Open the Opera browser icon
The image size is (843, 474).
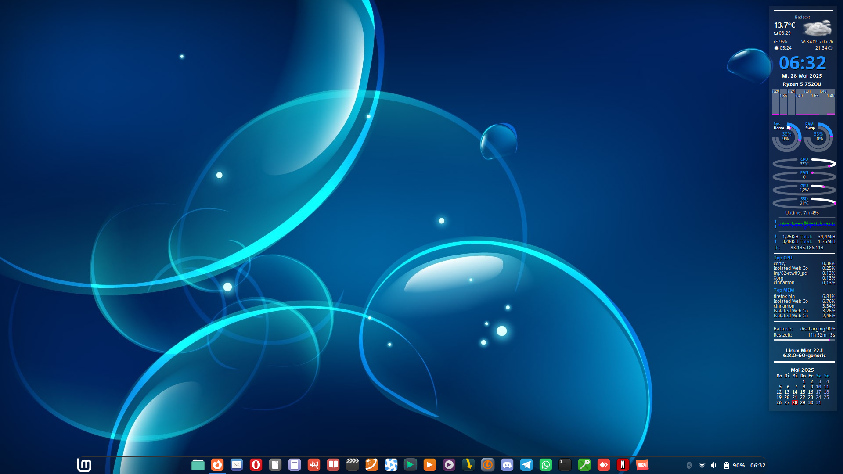[256, 465]
